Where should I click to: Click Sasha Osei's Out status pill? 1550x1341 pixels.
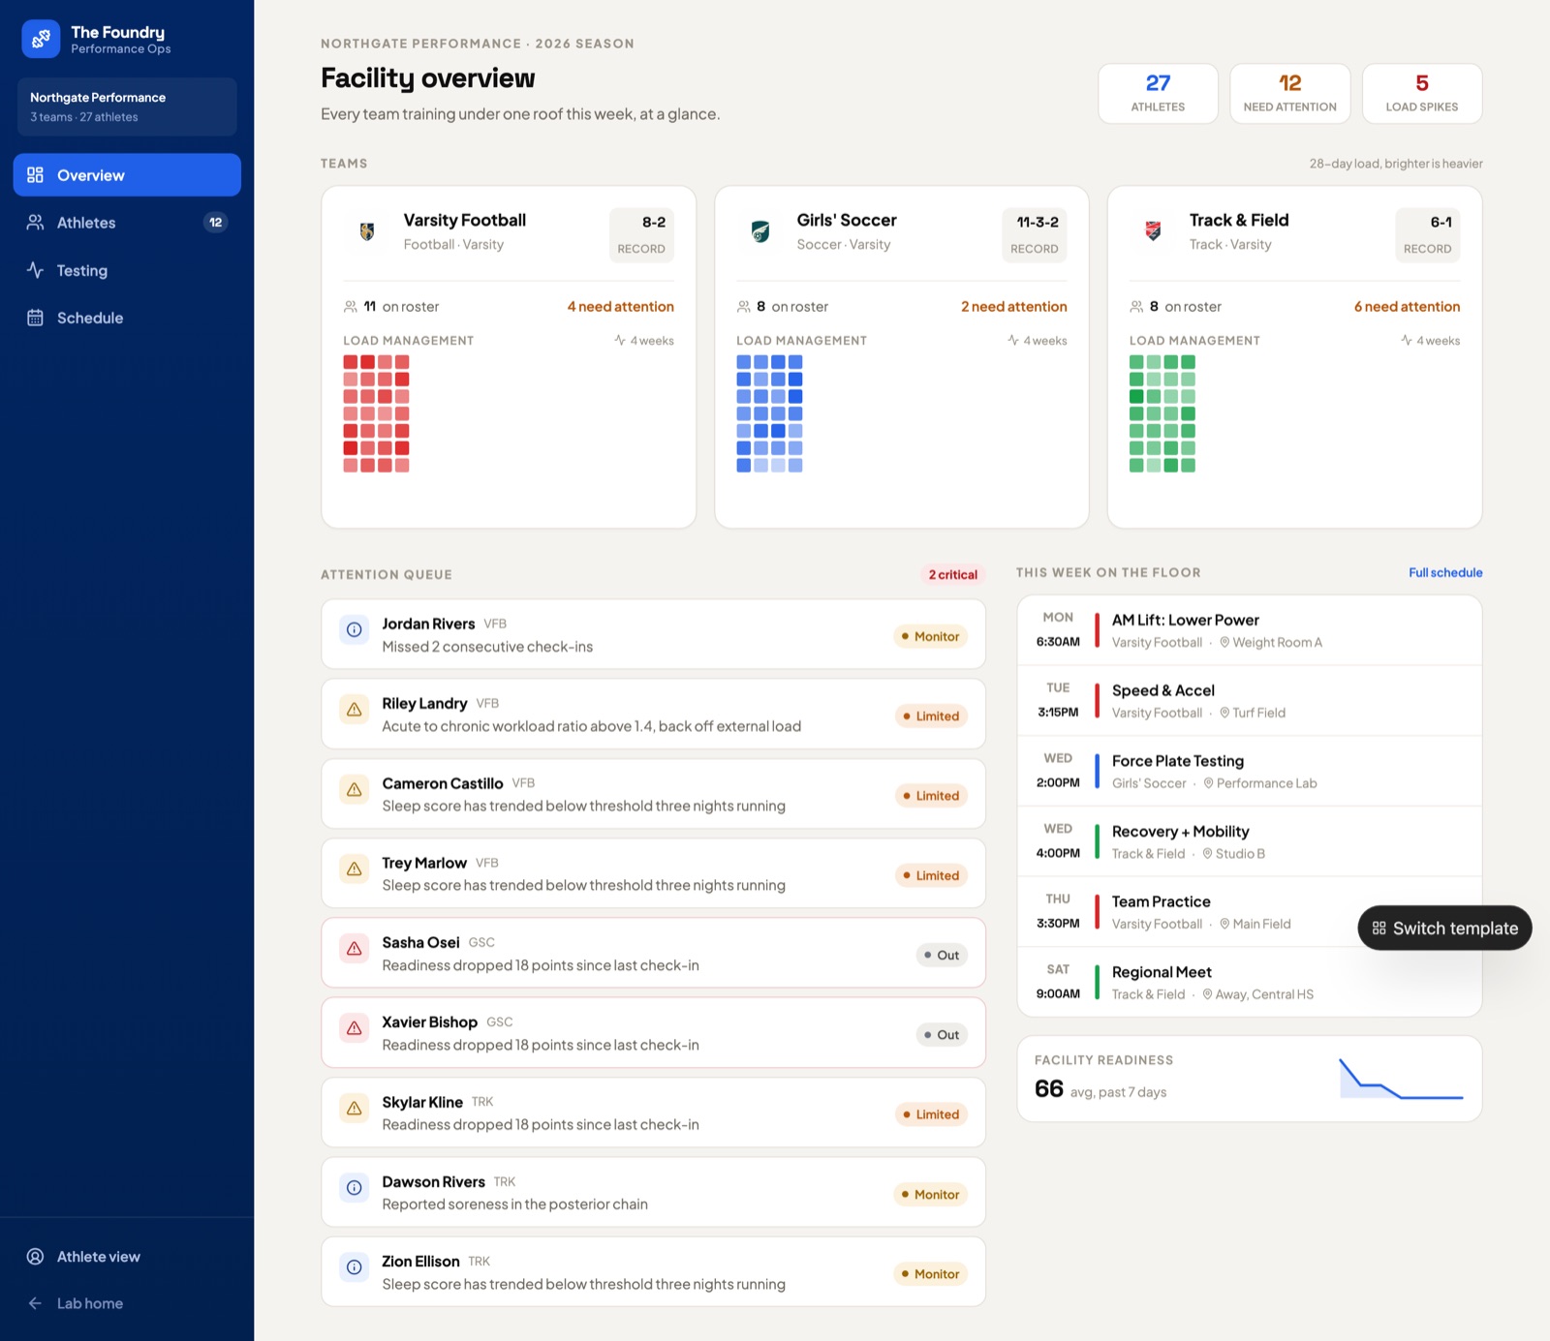click(942, 956)
